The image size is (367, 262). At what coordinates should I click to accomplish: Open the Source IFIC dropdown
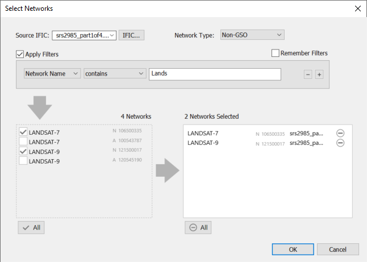click(x=84, y=35)
